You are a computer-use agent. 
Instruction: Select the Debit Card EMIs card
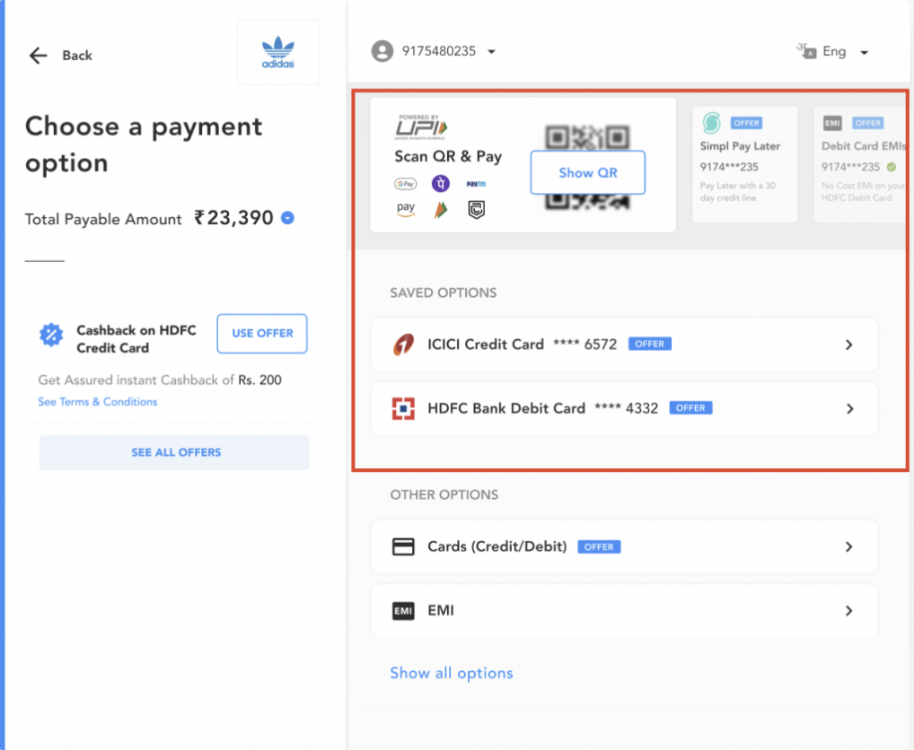(x=861, y=164)
